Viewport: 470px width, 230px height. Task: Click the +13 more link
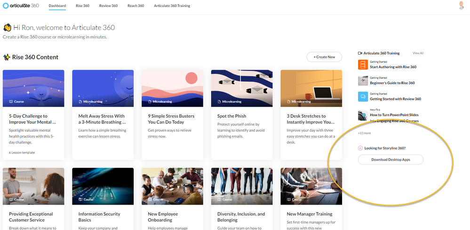point(364,133)
